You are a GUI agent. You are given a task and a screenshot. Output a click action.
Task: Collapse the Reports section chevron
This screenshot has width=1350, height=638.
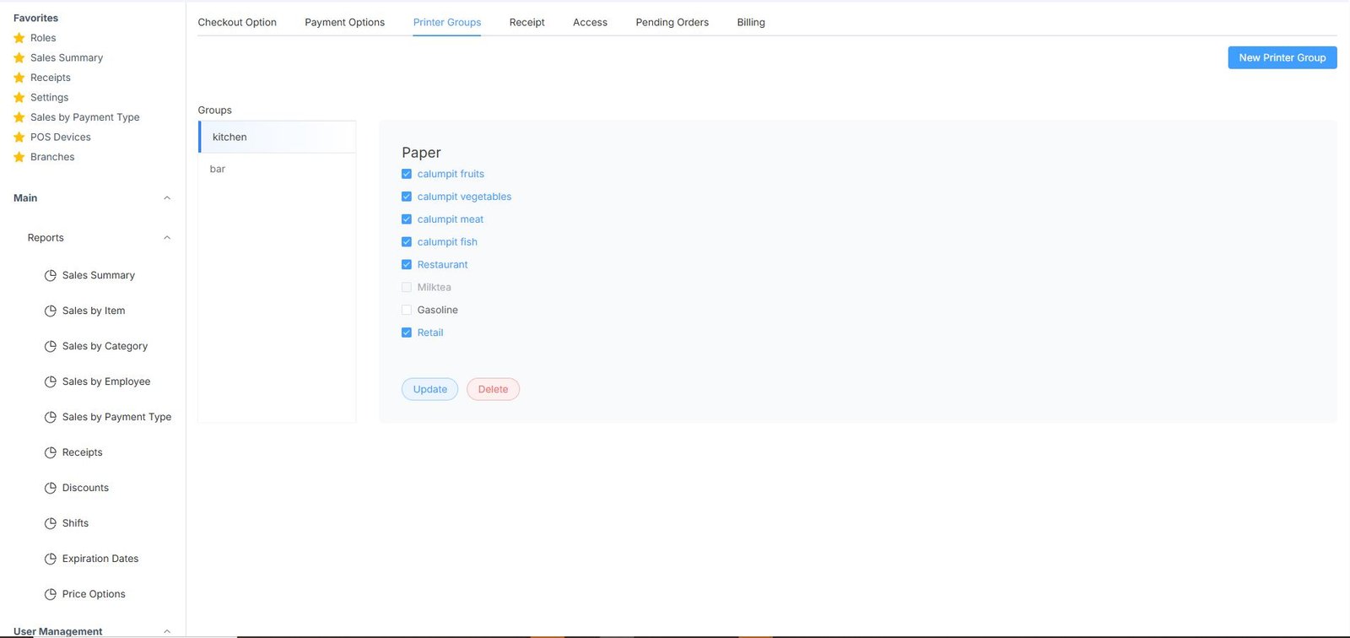click(x=167, y=238)
